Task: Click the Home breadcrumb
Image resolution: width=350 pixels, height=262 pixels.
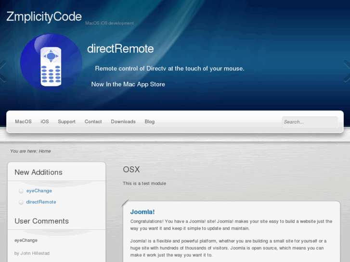Action: tap(45, 151)
